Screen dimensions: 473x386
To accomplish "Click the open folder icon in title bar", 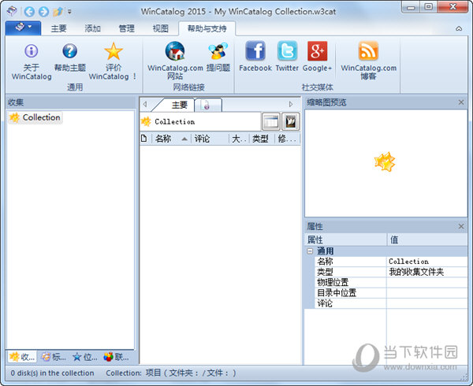I will [58, 12].
